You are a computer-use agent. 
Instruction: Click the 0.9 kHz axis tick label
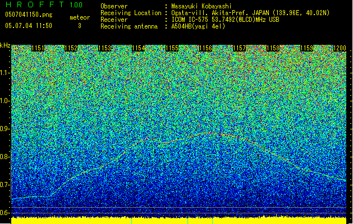click(x=4, y=129)
